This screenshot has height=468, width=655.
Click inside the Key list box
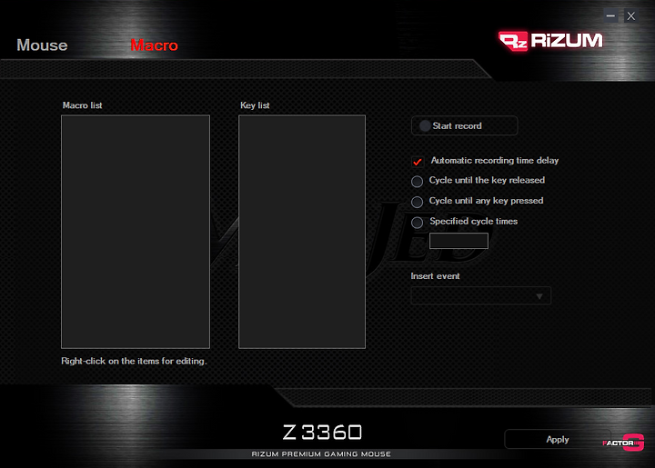(x=302, y=232)
